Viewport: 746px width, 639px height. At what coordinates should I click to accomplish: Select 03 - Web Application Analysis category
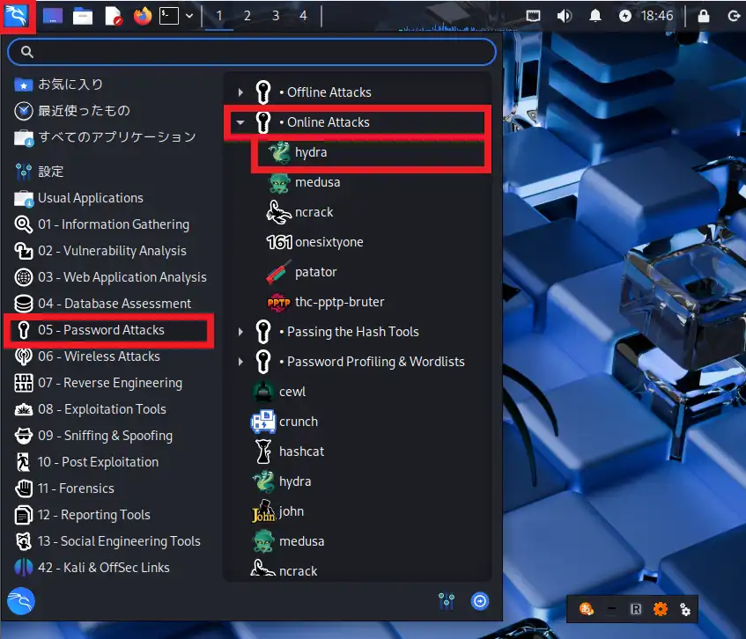click(108, 277)
